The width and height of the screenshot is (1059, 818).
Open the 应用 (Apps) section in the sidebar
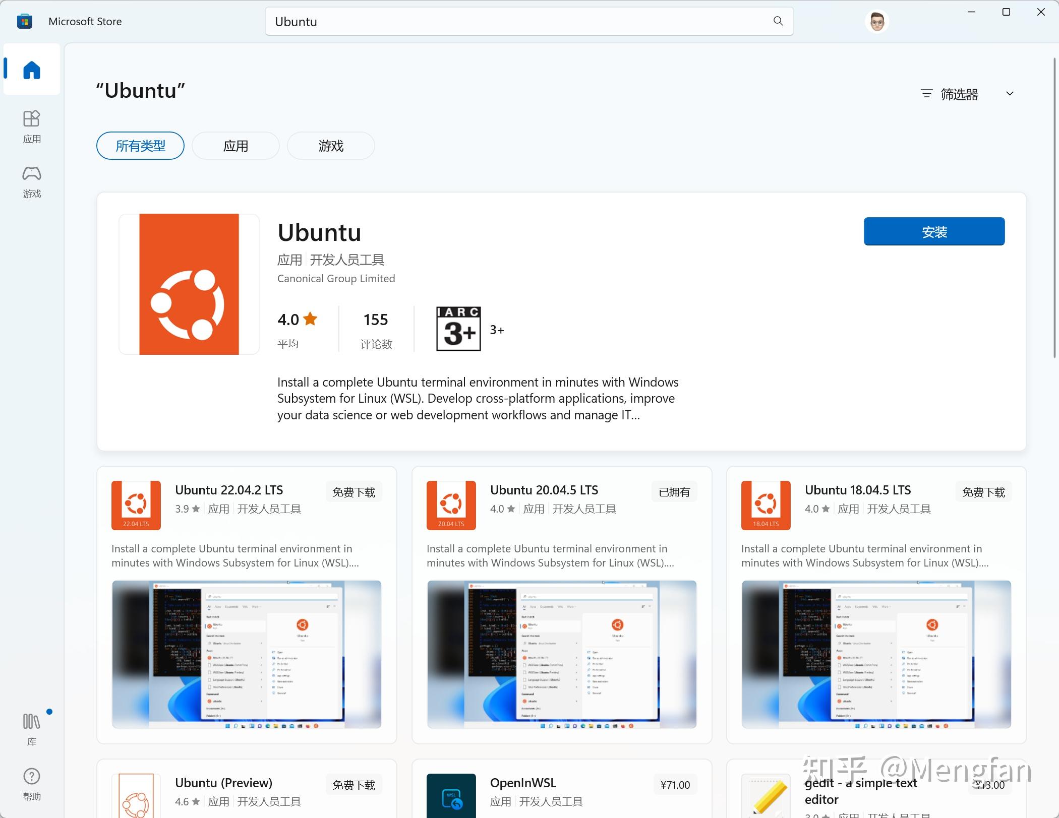(x=32, y=127)
